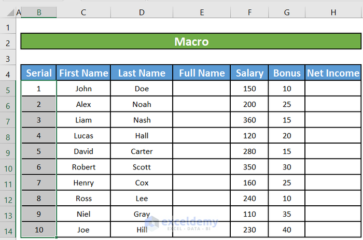Click the cell containing John

pos(83,89)
